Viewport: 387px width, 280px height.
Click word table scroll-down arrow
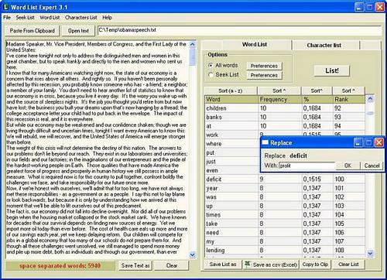[x=370, y=254]
